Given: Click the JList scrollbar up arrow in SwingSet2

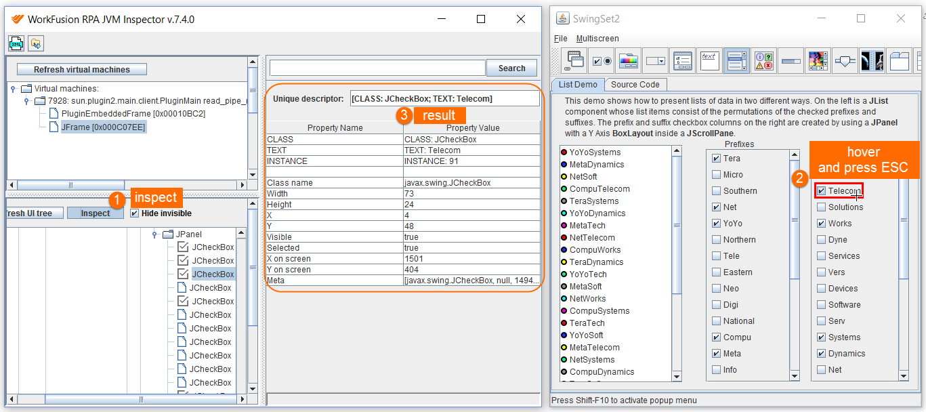Looking at the screenshot, I should [677, 152].
